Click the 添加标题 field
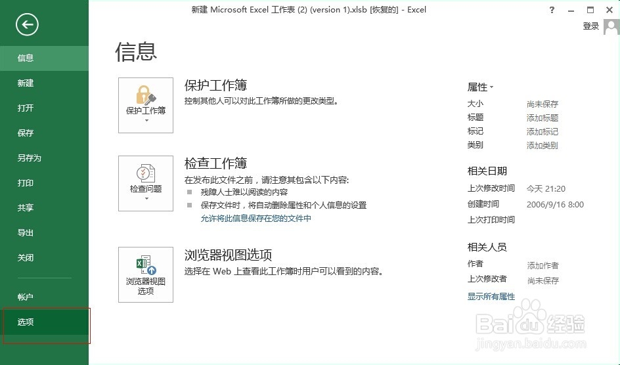The image size is (620, 365). click(x=542, y=118)
